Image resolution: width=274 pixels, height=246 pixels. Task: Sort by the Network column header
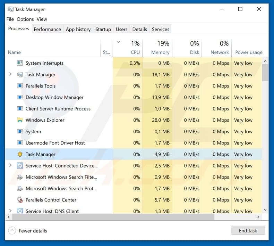coord(217,48)
